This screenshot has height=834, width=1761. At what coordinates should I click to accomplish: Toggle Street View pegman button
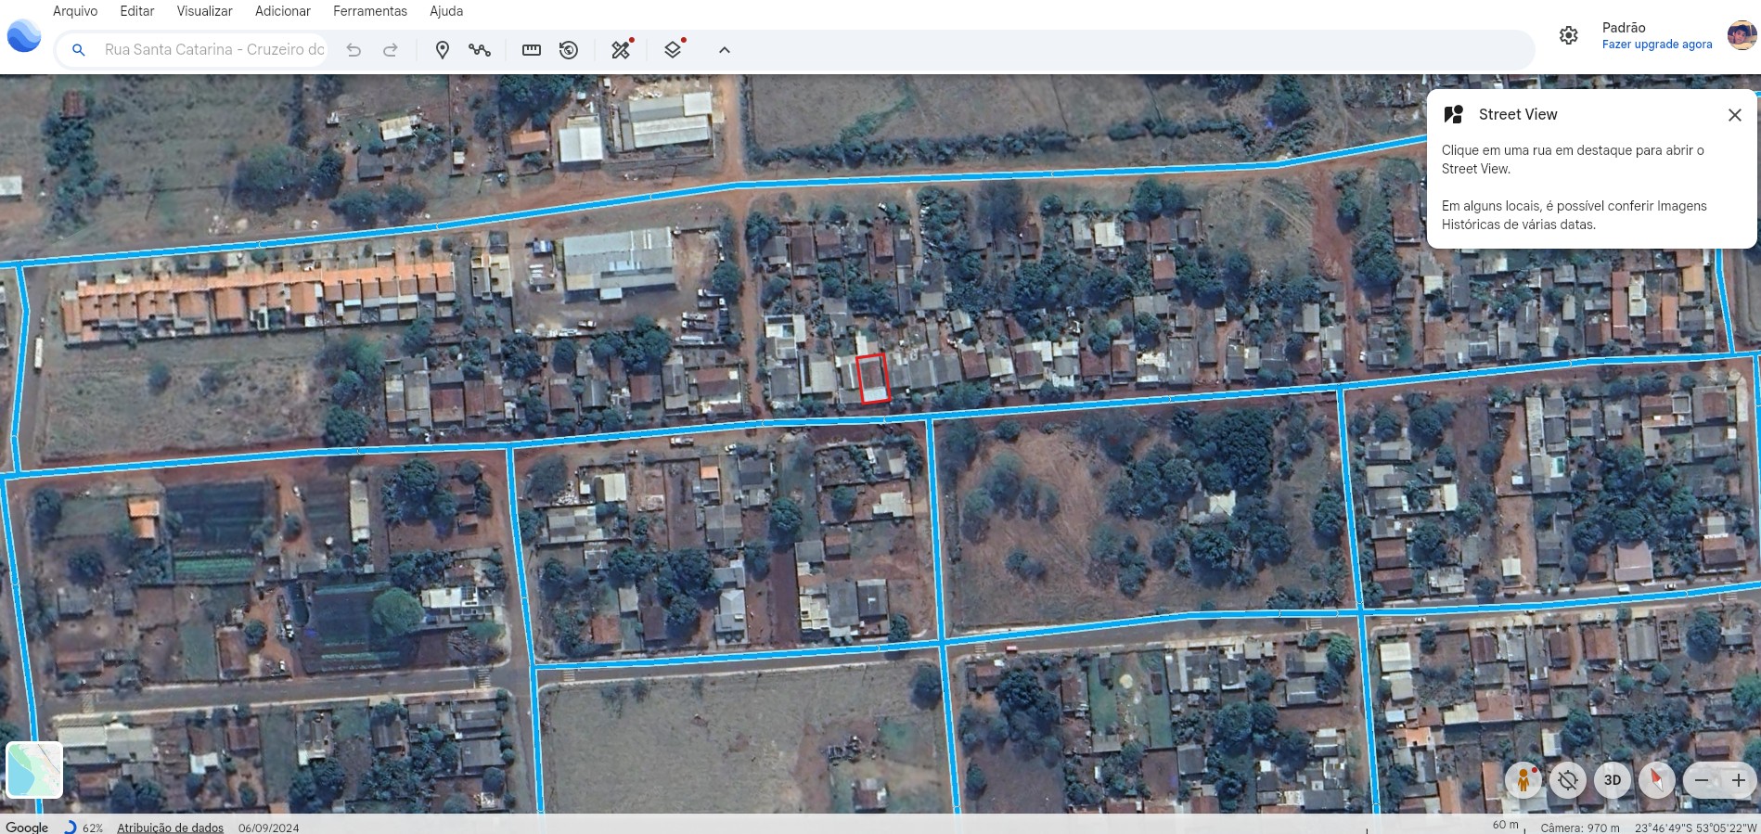1523,780
